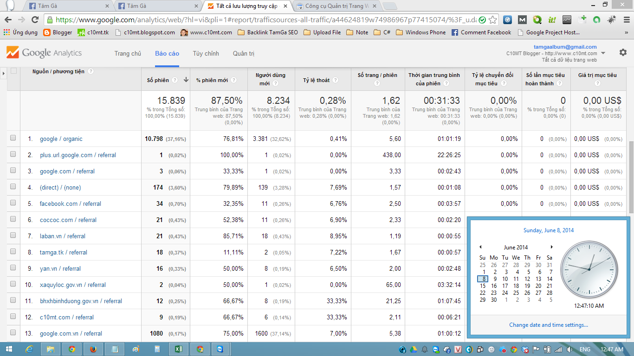Open the 'google / organic' source link
The width and height of the screenshot is (634, 356).
[x=61, y=139]
